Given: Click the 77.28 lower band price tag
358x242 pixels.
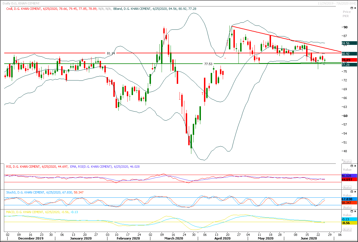Looking at the screenshot, I should (349, 65).
